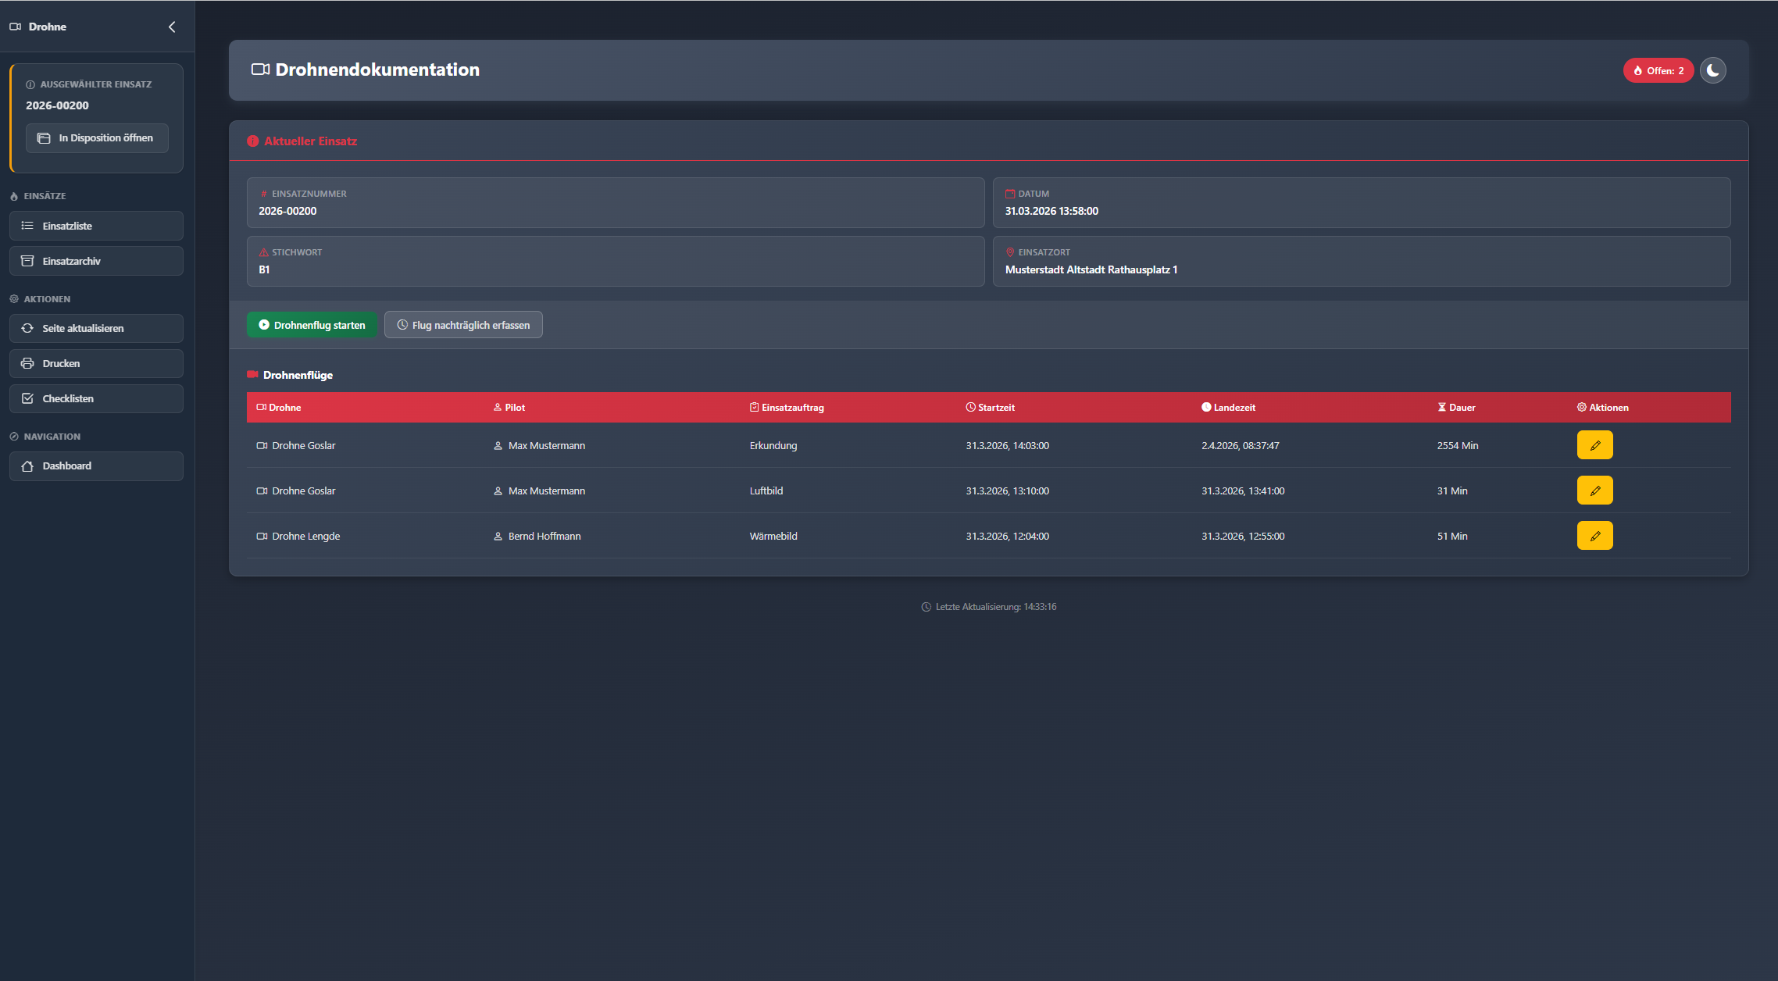Click edit pencil for Wärmebild flight
This screenshot has height=981, width=1778.
[x=1594, y=536]
